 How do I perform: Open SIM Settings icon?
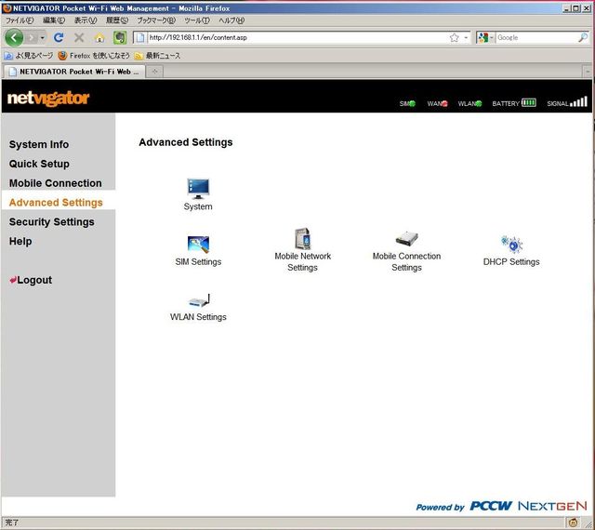coord(198,245)
